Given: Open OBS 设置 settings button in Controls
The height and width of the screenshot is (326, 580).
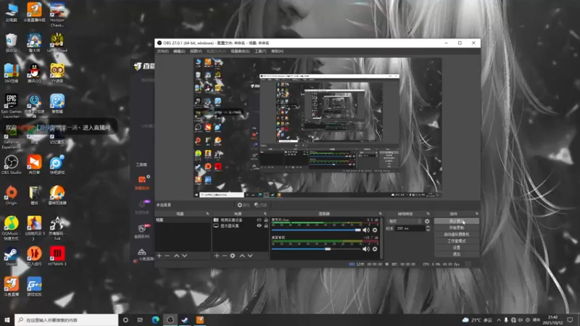Looking at the screenshot, I should (x=457, y=248).
